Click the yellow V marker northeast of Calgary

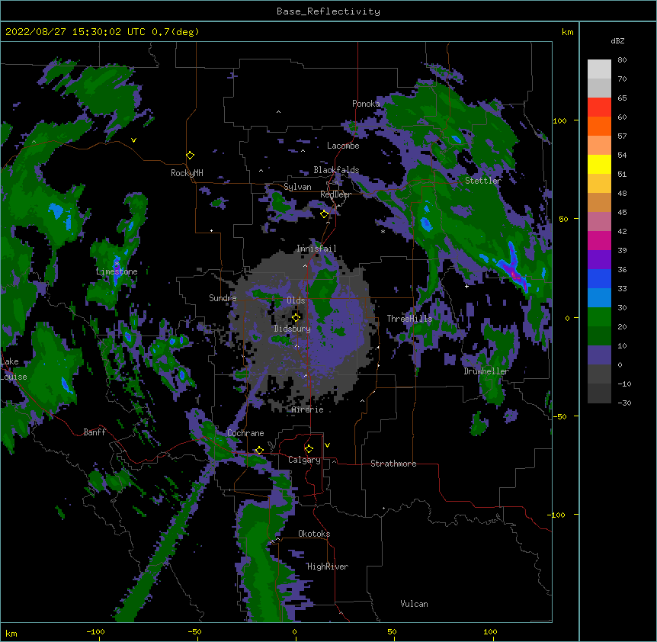coord(327,445)
